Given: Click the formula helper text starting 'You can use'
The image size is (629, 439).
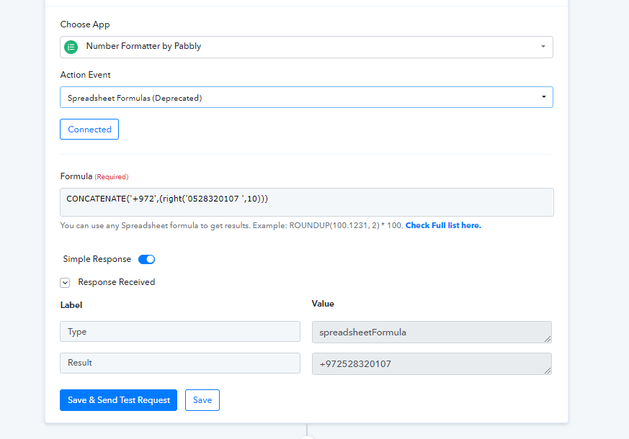Looking at the screenshot, I should point(232,225).
